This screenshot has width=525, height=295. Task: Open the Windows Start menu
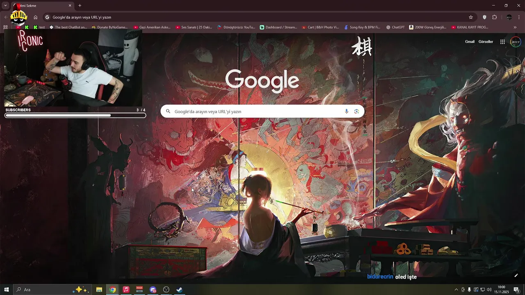pyautogui.click(x=7, y=290)
